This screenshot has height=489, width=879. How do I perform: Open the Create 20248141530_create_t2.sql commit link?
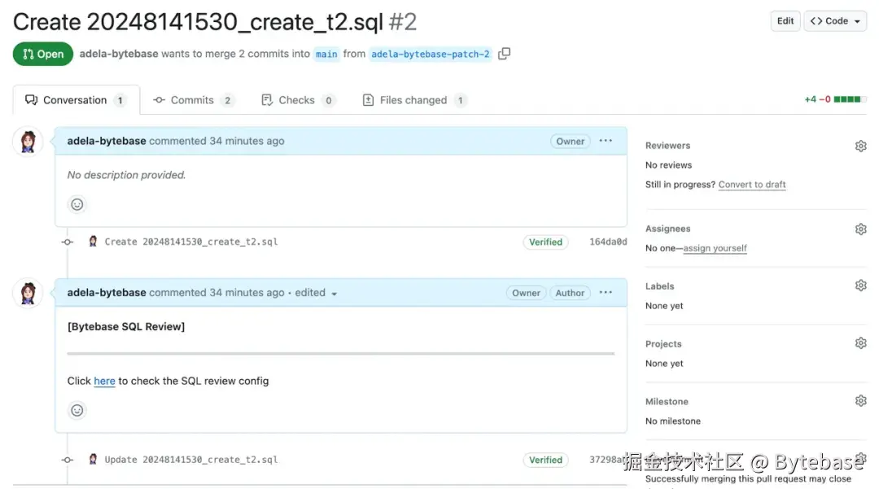[x=191, y=242]
